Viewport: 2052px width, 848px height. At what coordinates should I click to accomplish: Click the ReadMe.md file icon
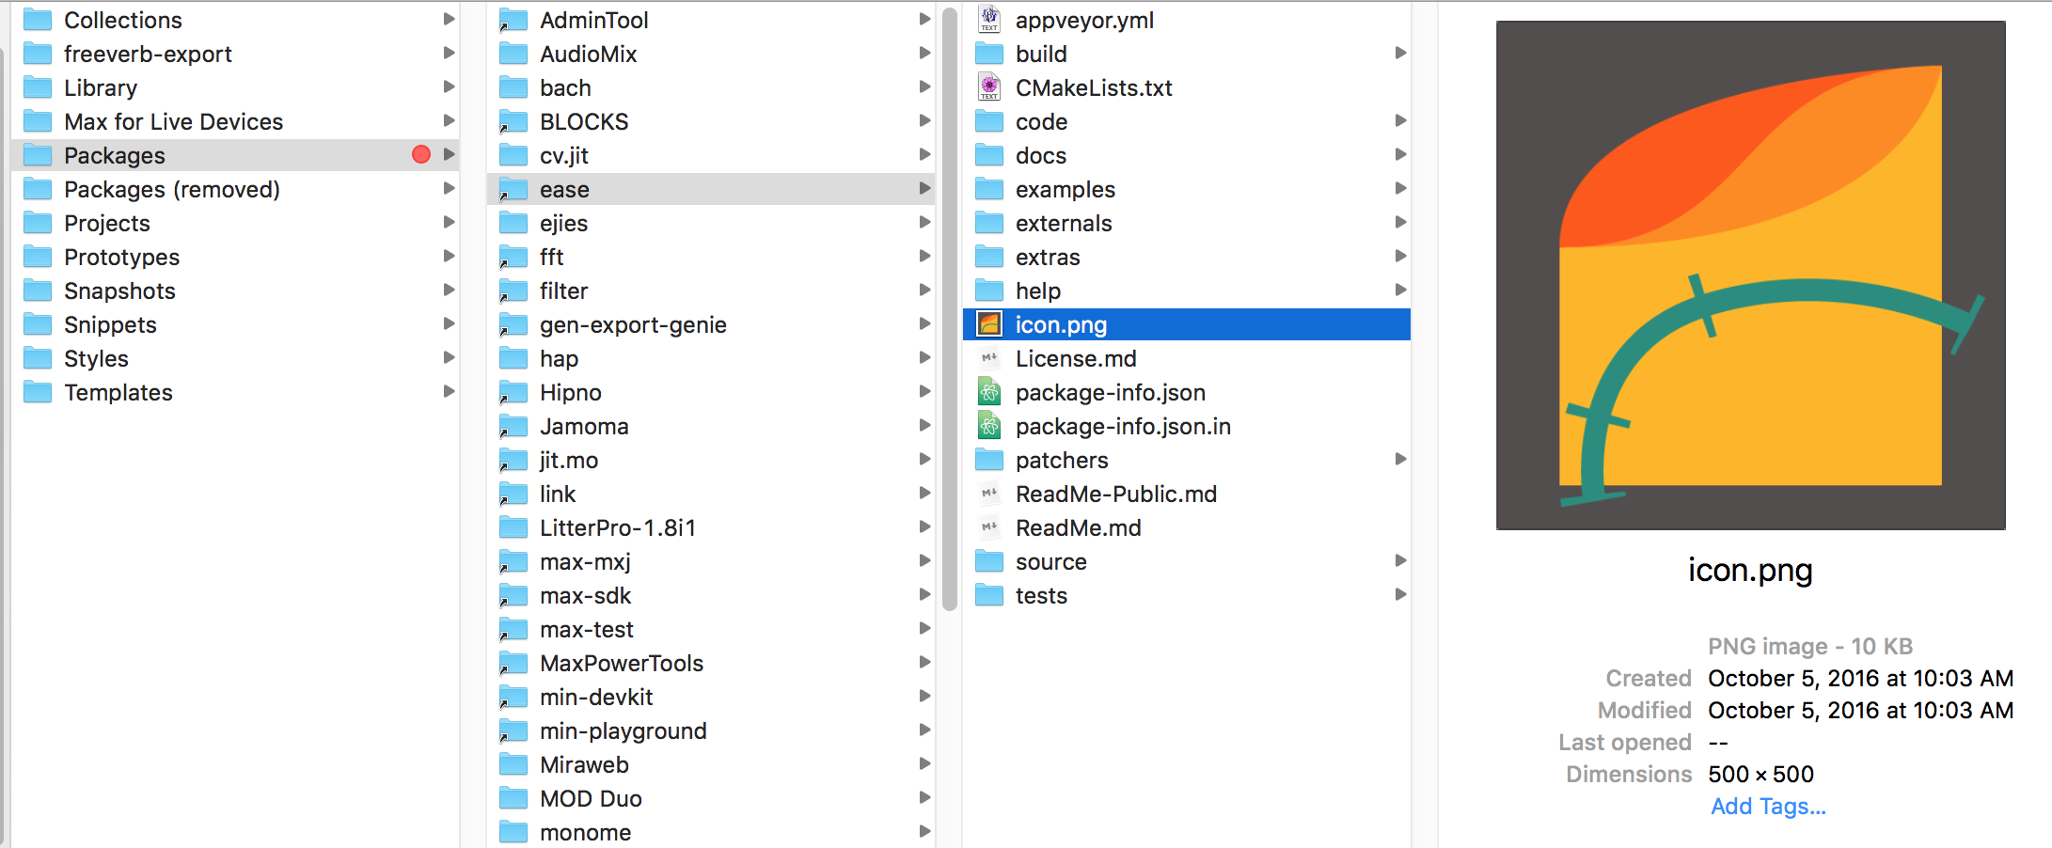[x=989, y=526]
